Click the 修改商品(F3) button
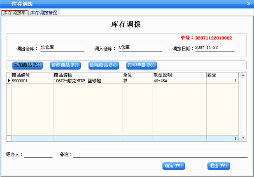The image size is (254, 177). click(65, 65)
